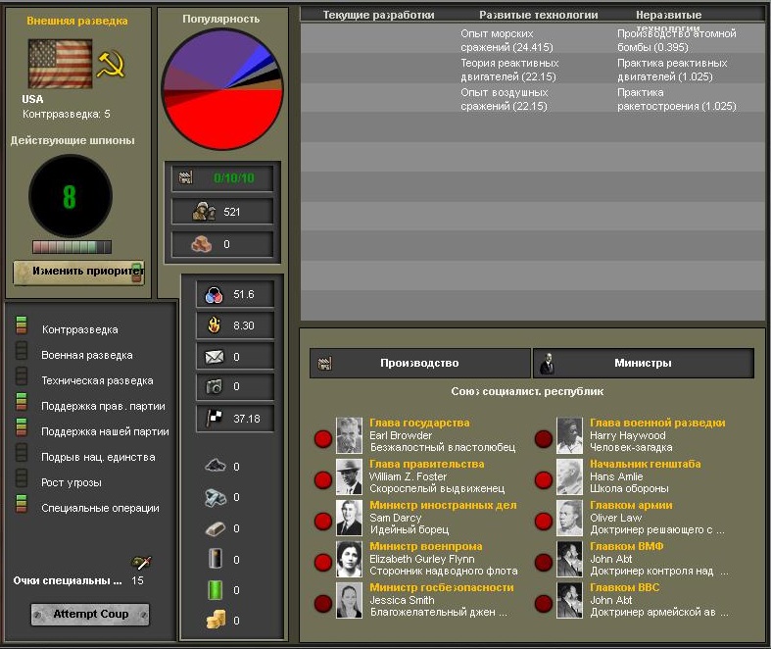Toggle priority indicator for Рост угрозы
The image size is (771, 649).
22,477
